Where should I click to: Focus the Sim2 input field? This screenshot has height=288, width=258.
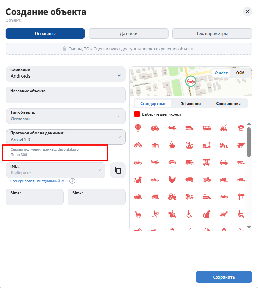[x=97, y=197]
